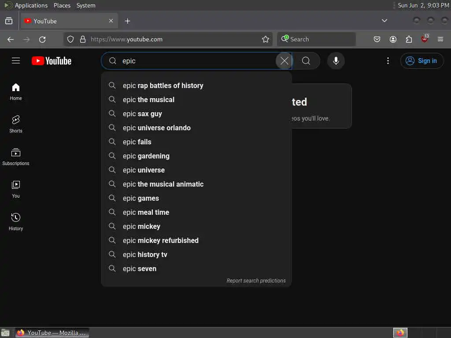The height and width of the screenshot is (338, 451).
Task: Select suggestion 'epic fails'
Action: tap(196, 142)
